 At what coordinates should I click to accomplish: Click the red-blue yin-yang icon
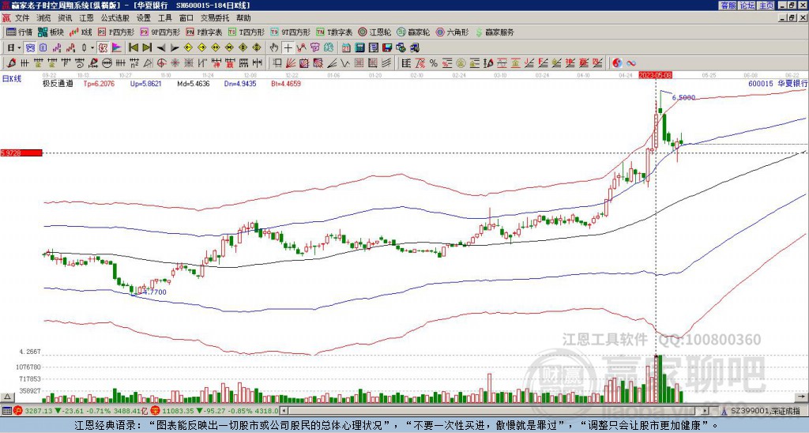click(617, 63)
